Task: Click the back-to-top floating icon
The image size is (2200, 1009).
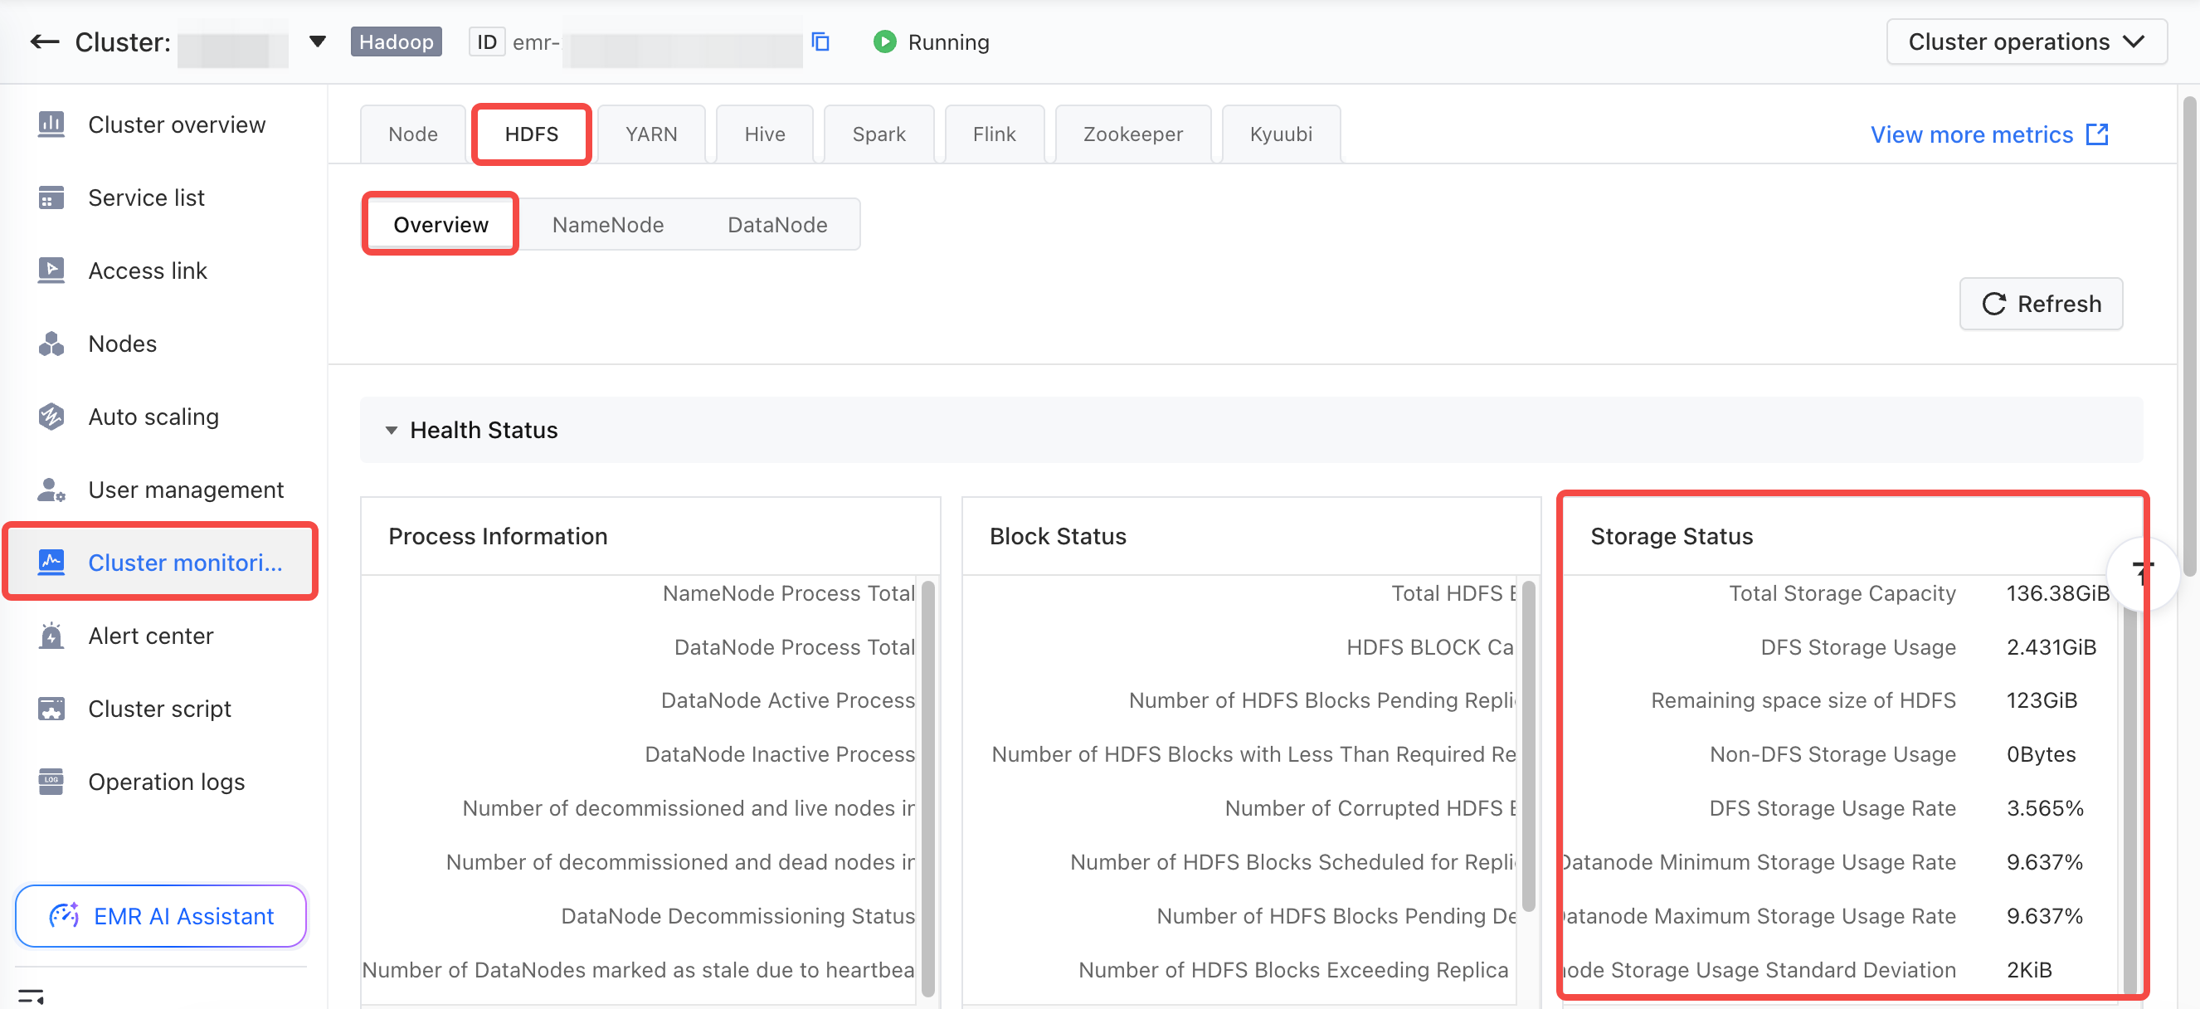Action: (2142, 573)
